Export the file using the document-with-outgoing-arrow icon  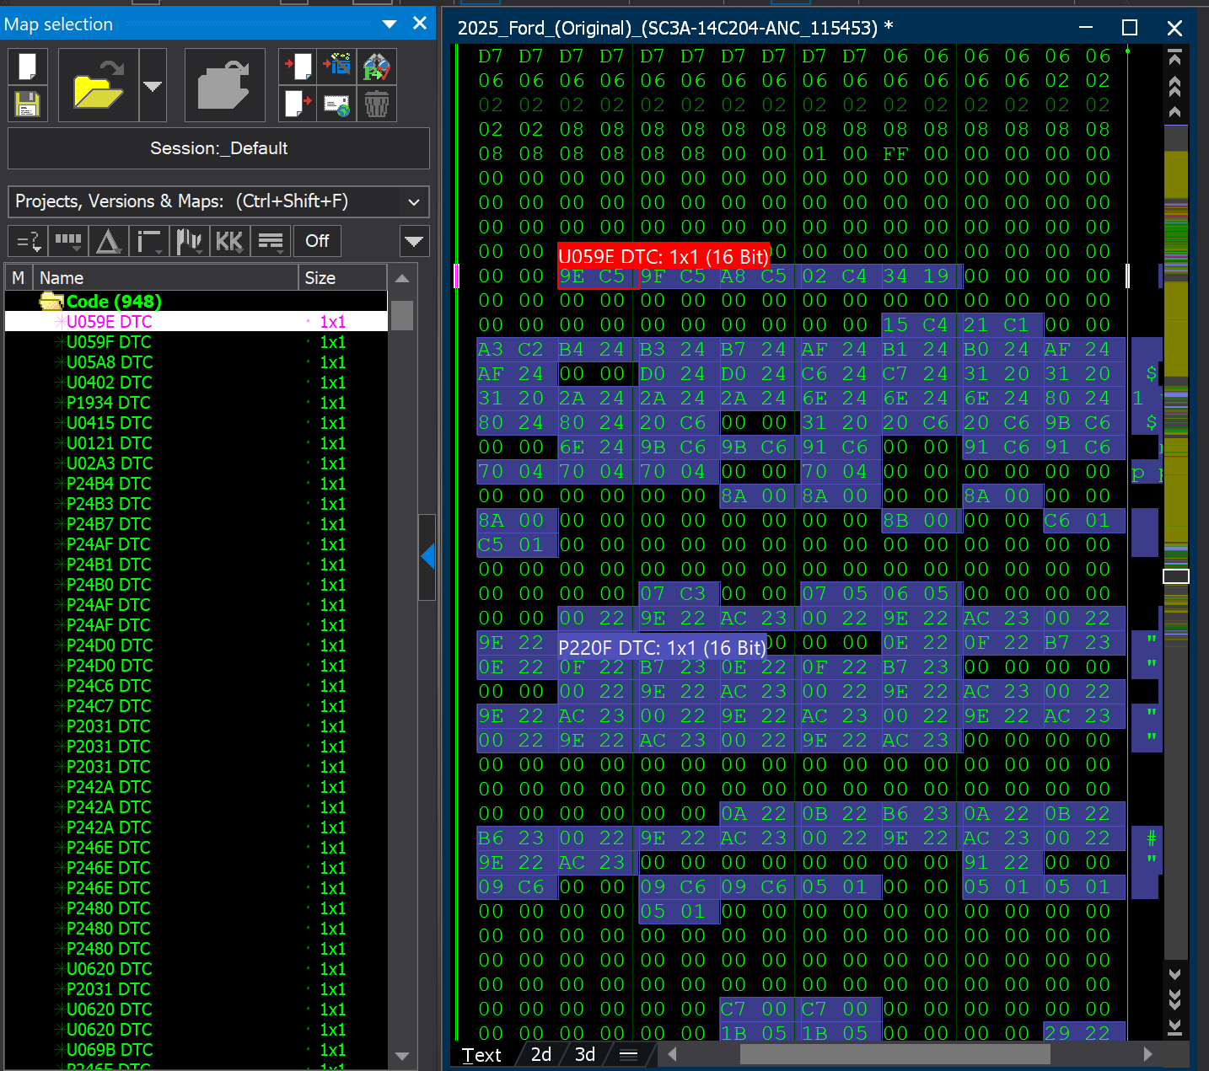297,104
